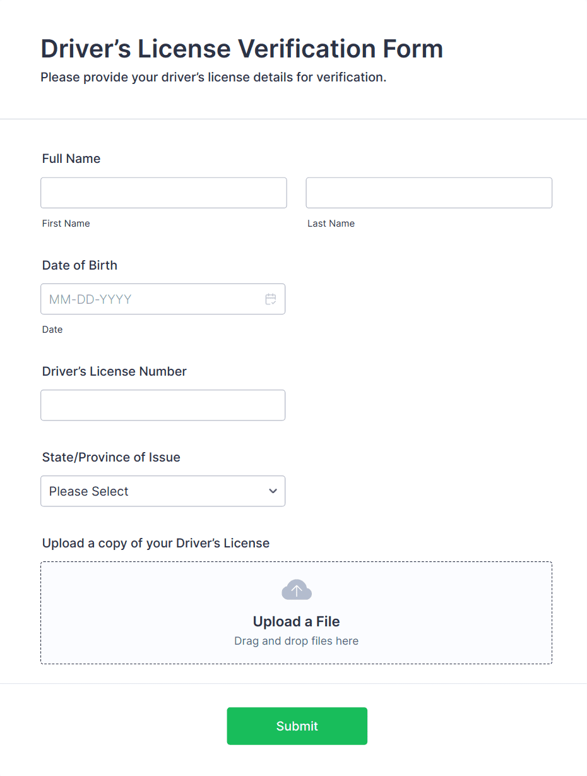Click the First Name input field
Screen dimensions: 587x776
pyautogui.click(x=163, y=193)
